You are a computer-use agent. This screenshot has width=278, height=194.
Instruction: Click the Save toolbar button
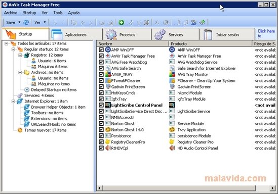click(11, 22)
